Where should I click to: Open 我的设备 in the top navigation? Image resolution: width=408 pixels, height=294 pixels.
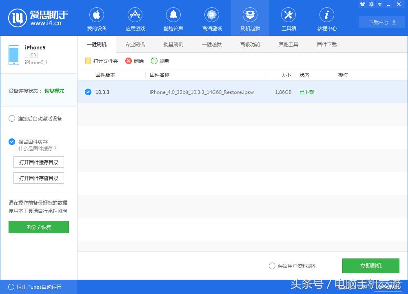[96, 18]
